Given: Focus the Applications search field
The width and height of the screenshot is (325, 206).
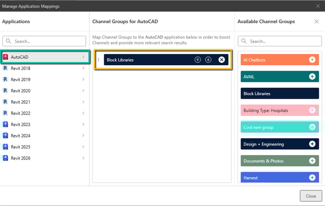Looking at the screenshot, I should 46,41.
